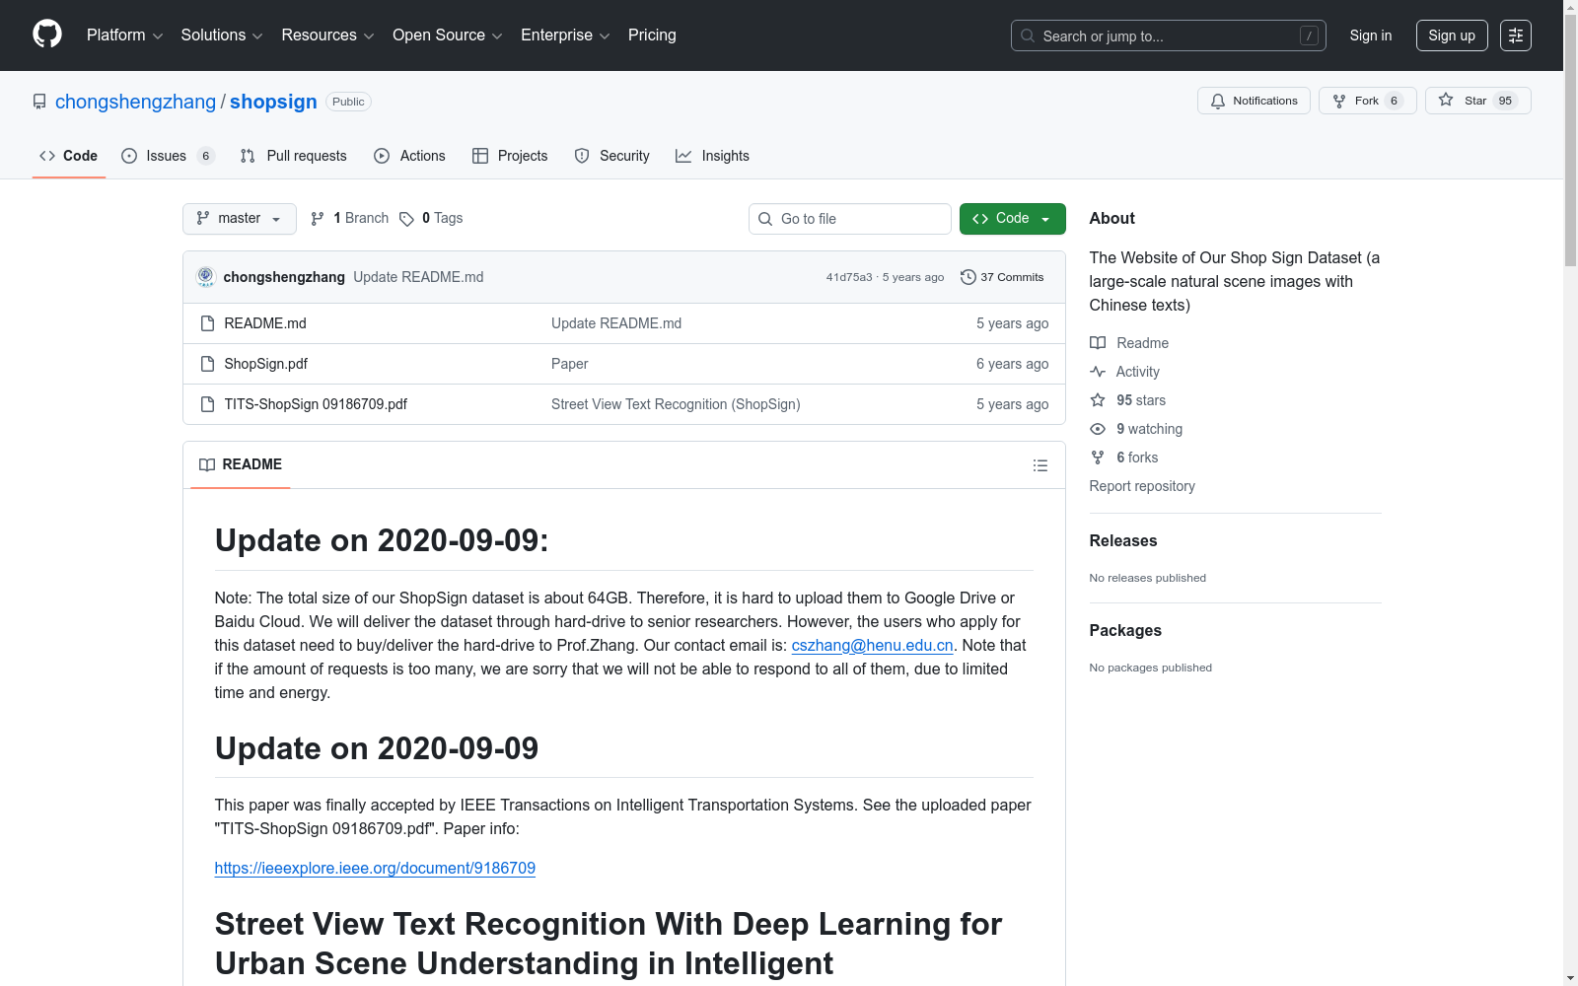Open the chongshengzhang owner profile link
This screenshot has width=1578, height=986.
(135, 102)
